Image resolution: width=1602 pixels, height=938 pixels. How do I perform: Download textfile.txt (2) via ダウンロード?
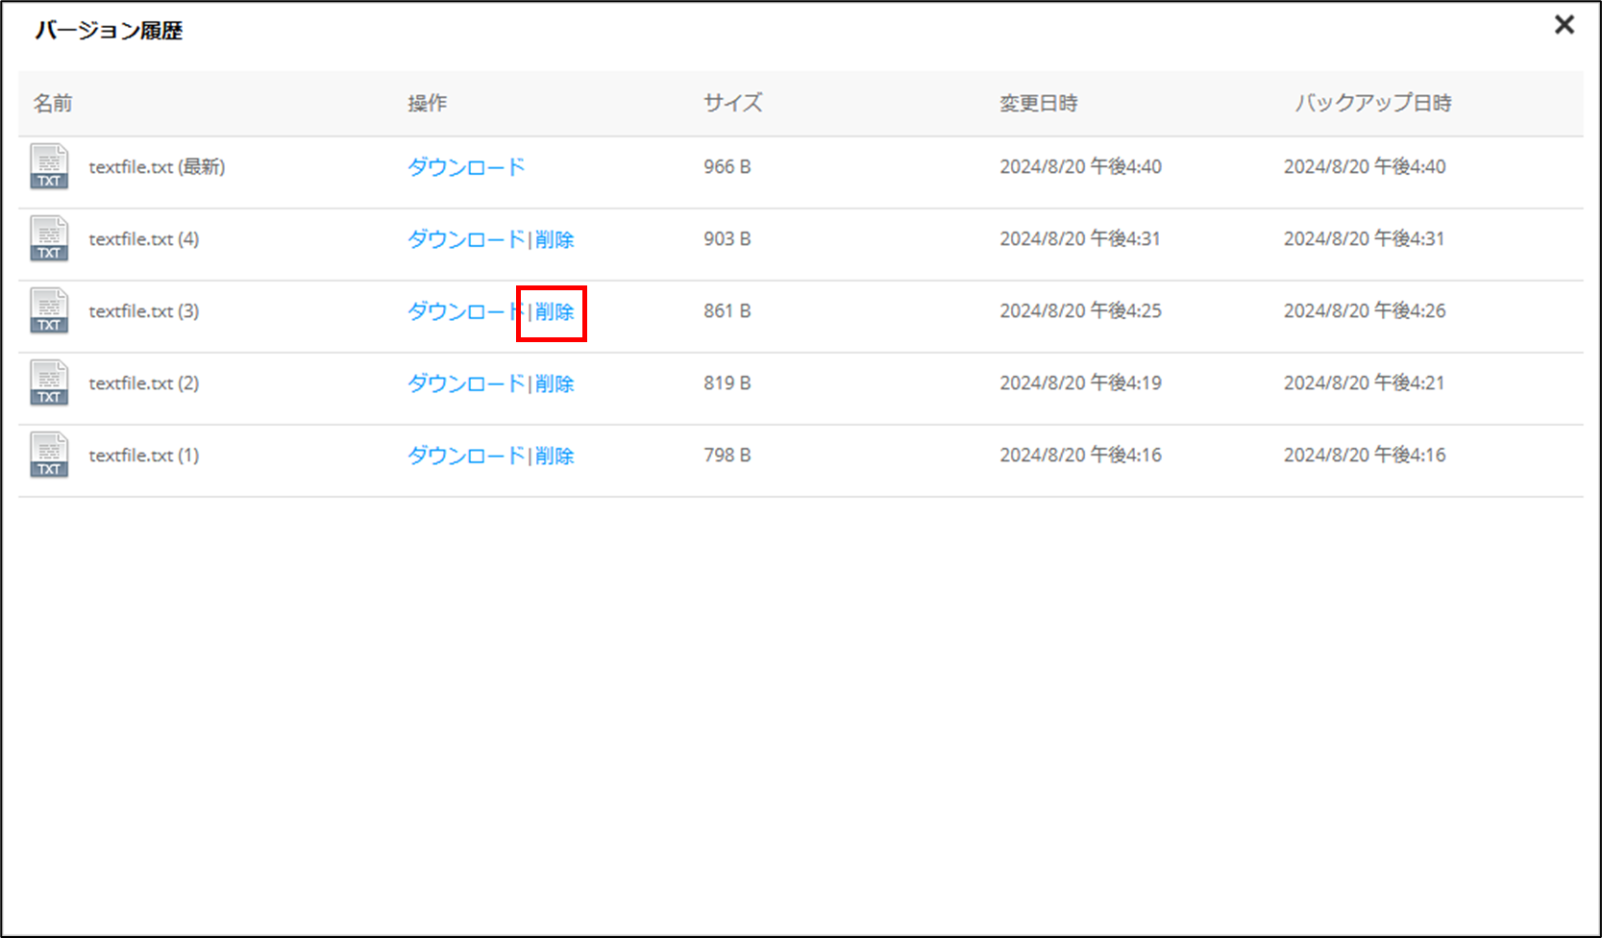466,383
